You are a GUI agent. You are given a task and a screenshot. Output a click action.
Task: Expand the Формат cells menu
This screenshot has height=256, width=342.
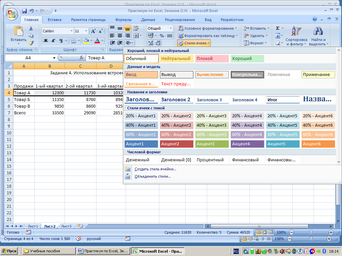click(255, 43)
